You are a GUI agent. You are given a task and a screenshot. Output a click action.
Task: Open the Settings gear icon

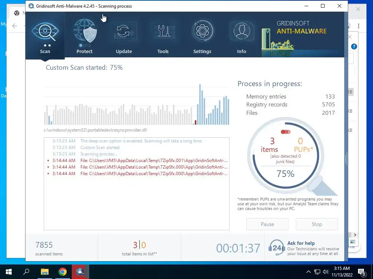coord(202,31)
